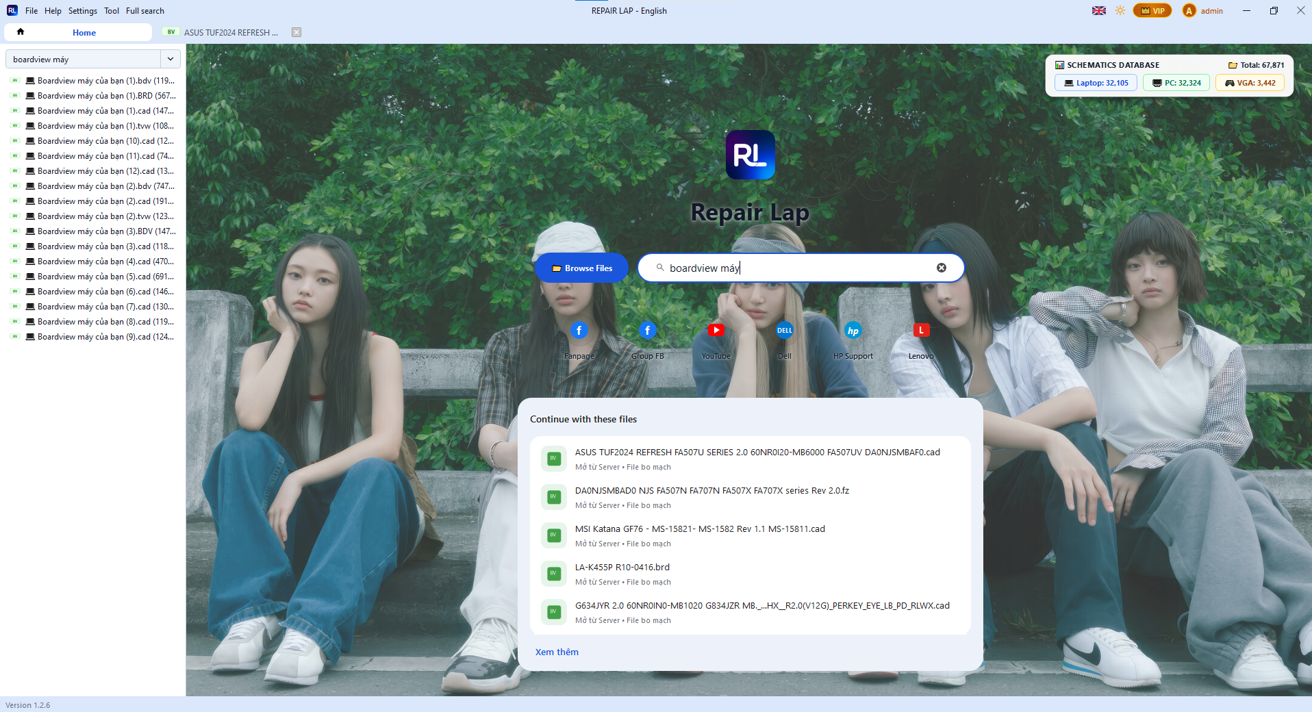This screenshot has width=1312, height=712.
Task: Open the Fanpage Facebook shortcut icon
Action: pyautogui.click(x=579, y=331)
